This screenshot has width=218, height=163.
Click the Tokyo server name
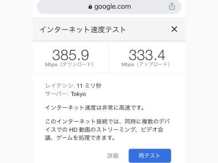coord(78,94)
